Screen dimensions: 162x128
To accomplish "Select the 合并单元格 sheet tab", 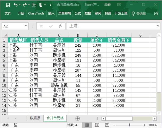I will click(x=55, y=118).
